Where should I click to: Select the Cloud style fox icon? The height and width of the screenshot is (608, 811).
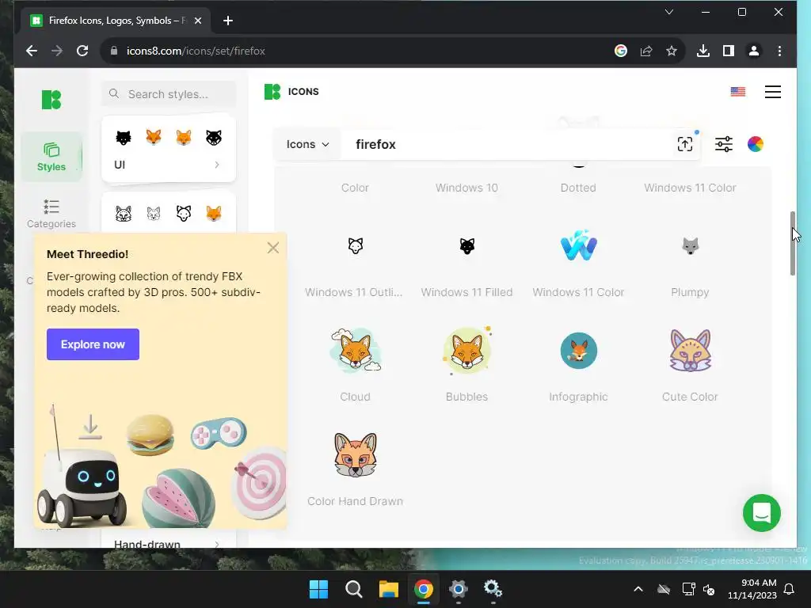pyautogui.click(x=356, y=350)
